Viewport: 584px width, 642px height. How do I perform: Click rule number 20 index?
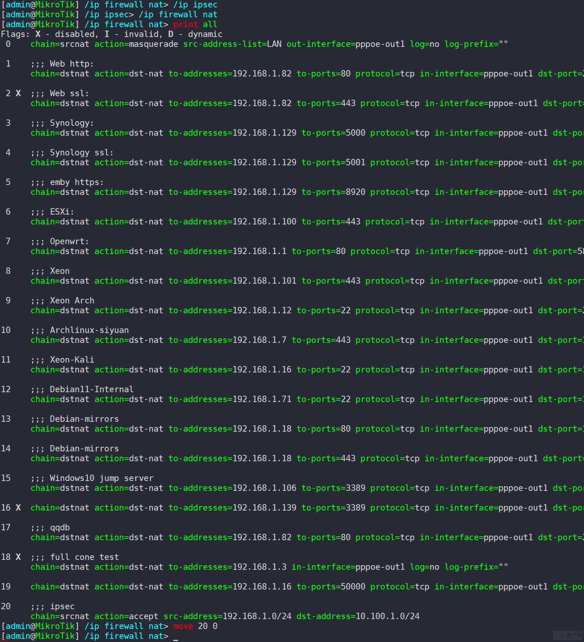click(x=6, y=606)
